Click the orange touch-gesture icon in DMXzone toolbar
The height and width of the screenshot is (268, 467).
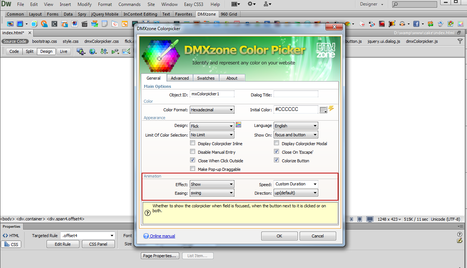[44, 24]
